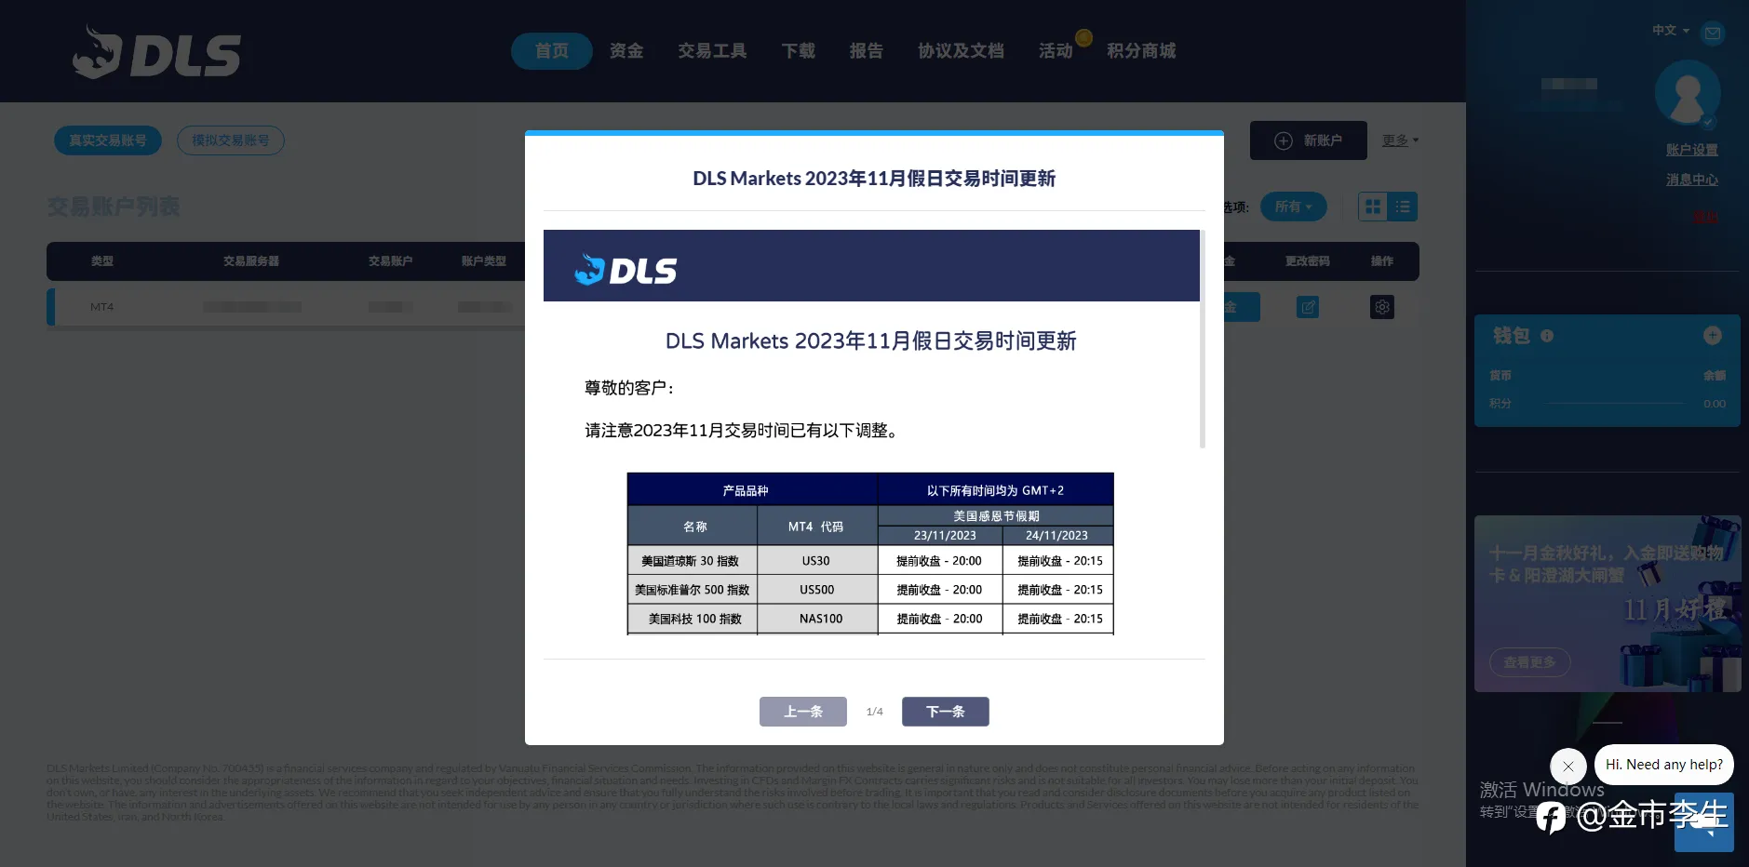Open the chat widget button
The width and height of the screenshot is (1749, 867).
pos(1703,822)
